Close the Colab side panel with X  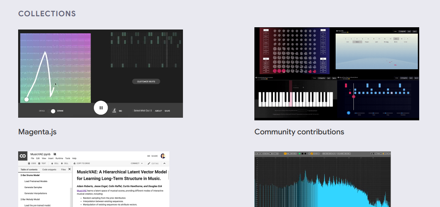[70, 169]
